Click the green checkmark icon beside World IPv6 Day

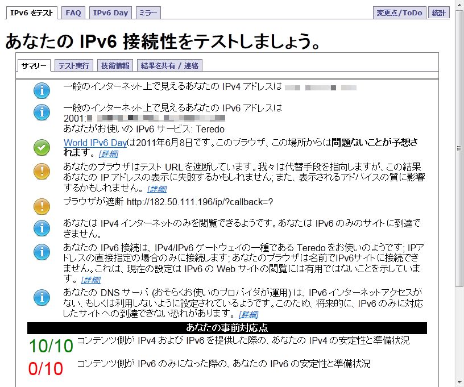coord(42,148)
